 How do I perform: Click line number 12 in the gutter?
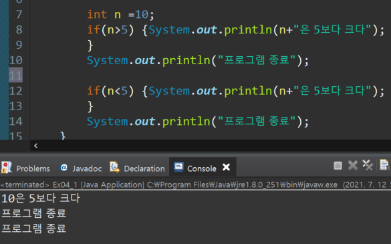(16, 91)
